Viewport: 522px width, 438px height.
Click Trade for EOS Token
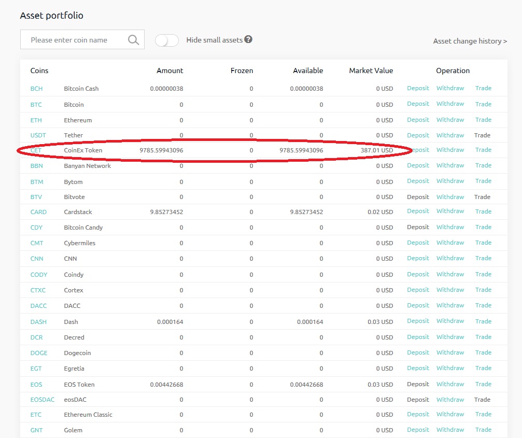pos(483,384)
